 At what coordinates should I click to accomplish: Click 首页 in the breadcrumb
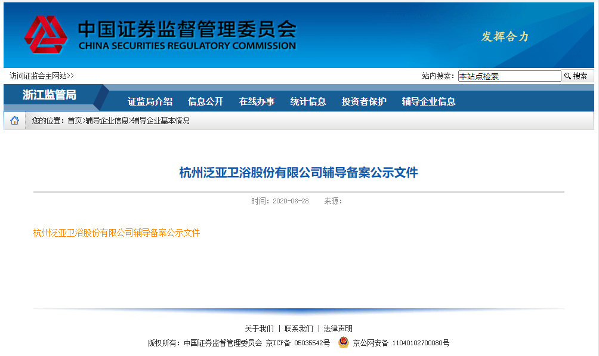click(x=75, y=120)
